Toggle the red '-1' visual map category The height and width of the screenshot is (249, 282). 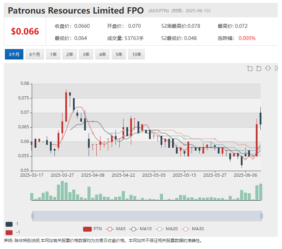(x=9, y=233)
